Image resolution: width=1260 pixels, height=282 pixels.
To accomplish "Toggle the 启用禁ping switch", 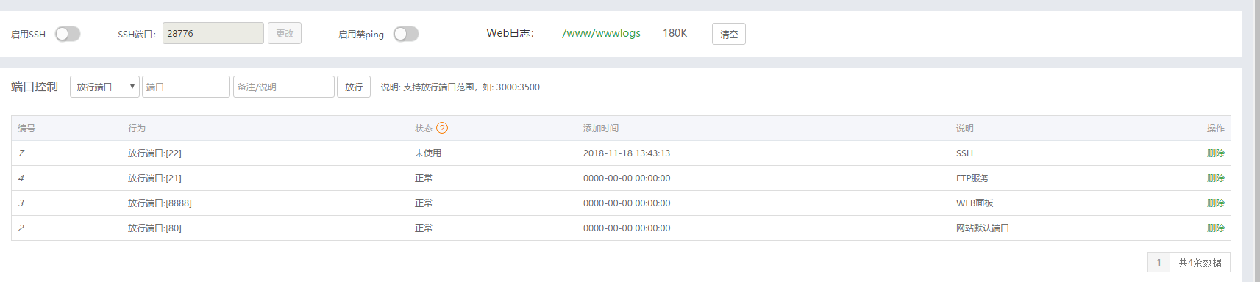I will 406,34.
